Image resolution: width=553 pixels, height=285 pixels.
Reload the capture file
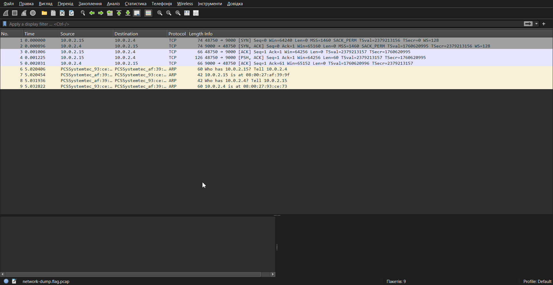[71, 13]
